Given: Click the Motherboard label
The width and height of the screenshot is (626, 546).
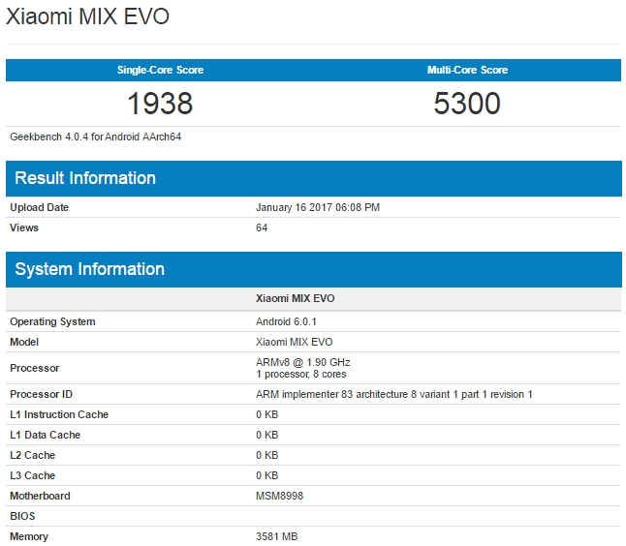Looking at the screenshot, I should (40, 496).
